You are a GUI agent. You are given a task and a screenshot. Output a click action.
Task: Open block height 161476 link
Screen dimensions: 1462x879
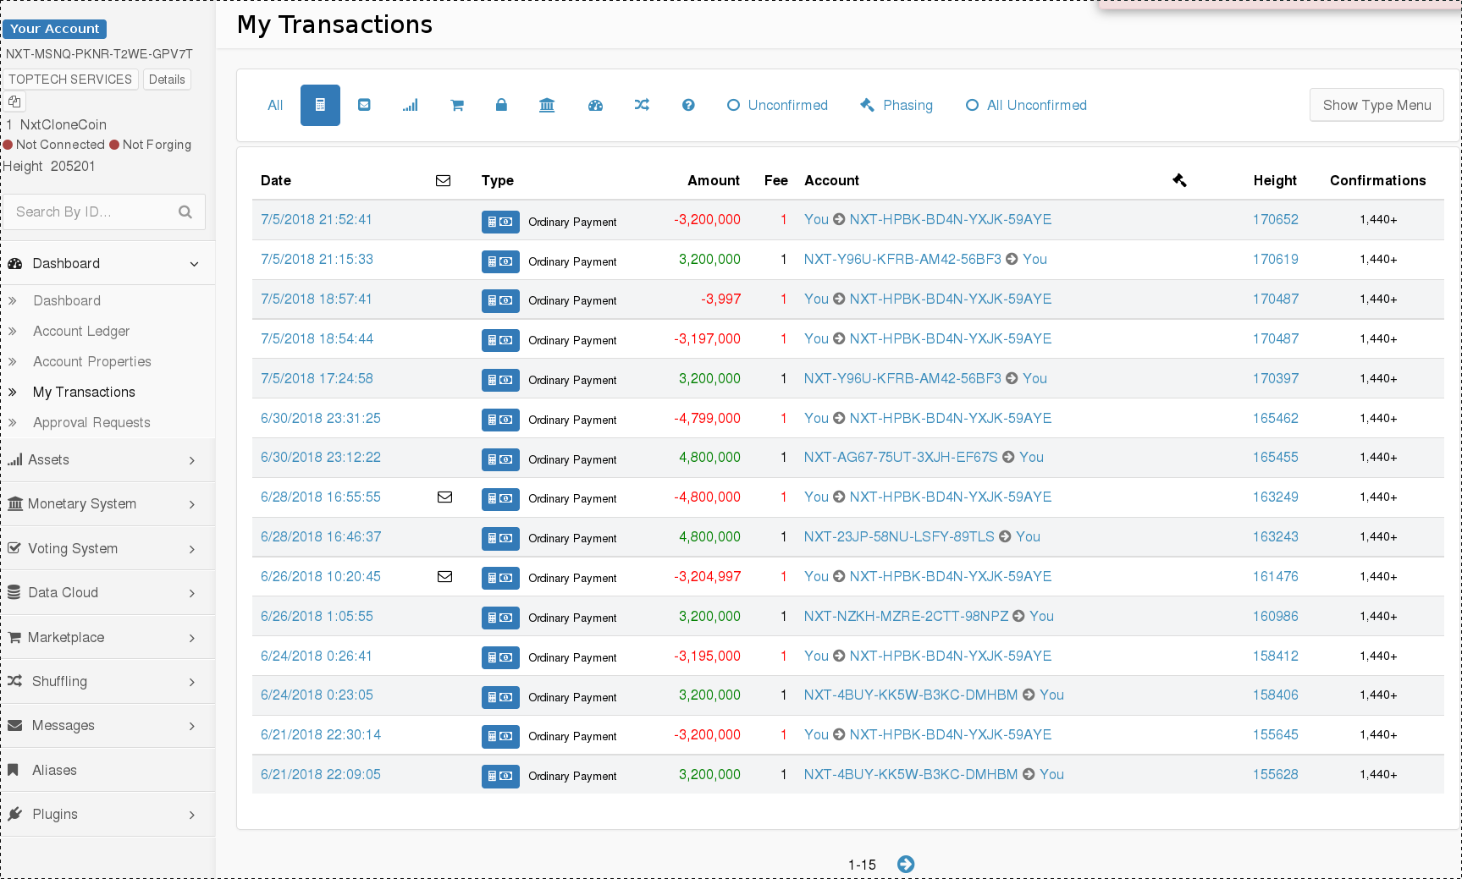[x=1276, y=576]
